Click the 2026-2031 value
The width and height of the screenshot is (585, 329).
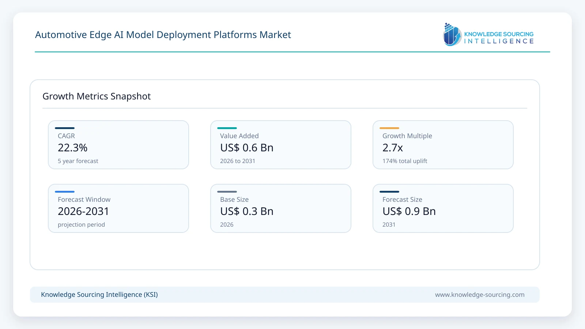click(x=83, y=211)
